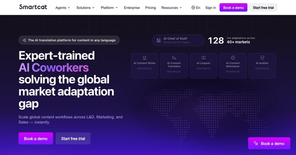Click Book a demo in the header
Screen dimensions: 296x155
click(x=233, y=8)
